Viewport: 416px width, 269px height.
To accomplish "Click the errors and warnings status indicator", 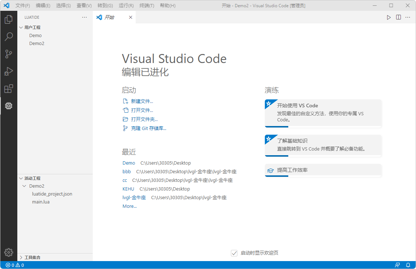I will coord(15,265).
